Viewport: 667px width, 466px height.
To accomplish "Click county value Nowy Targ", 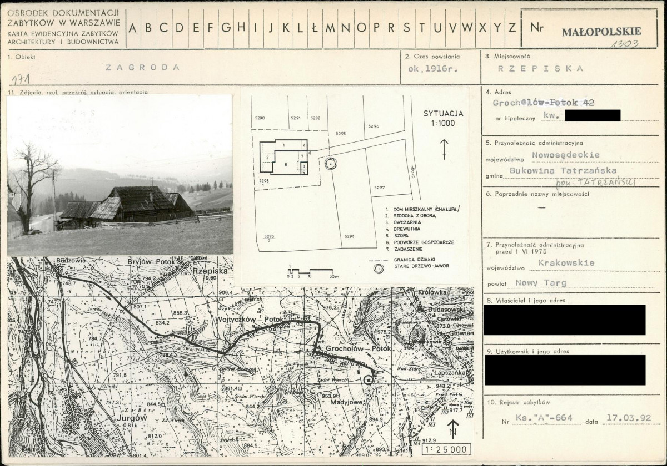I will tap(541, 282).
